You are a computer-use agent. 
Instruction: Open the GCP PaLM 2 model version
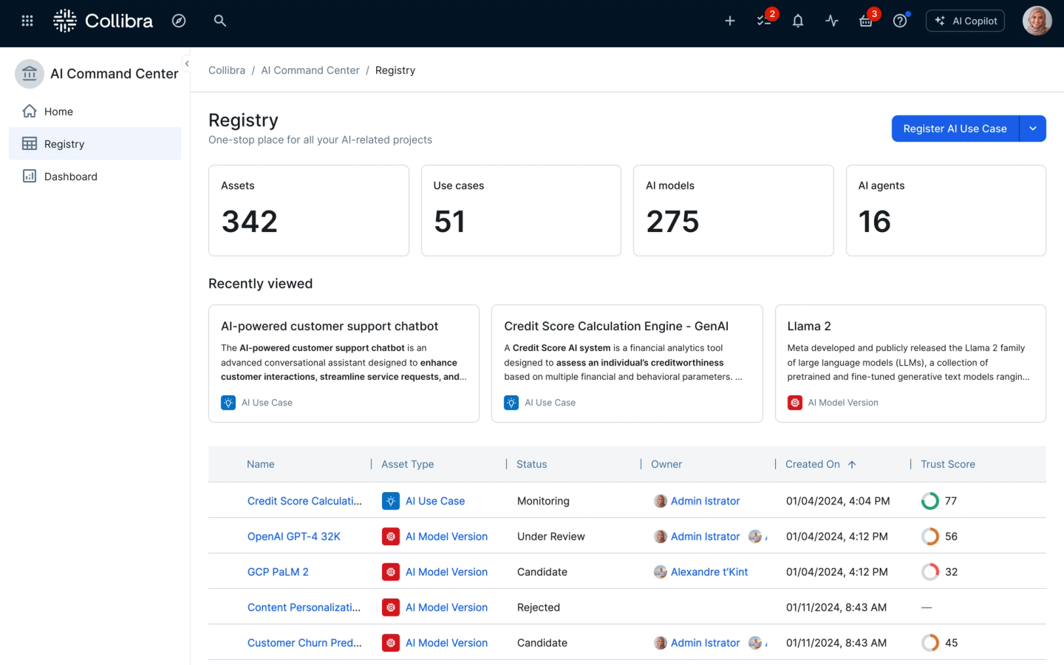click(x=278, y=571)
